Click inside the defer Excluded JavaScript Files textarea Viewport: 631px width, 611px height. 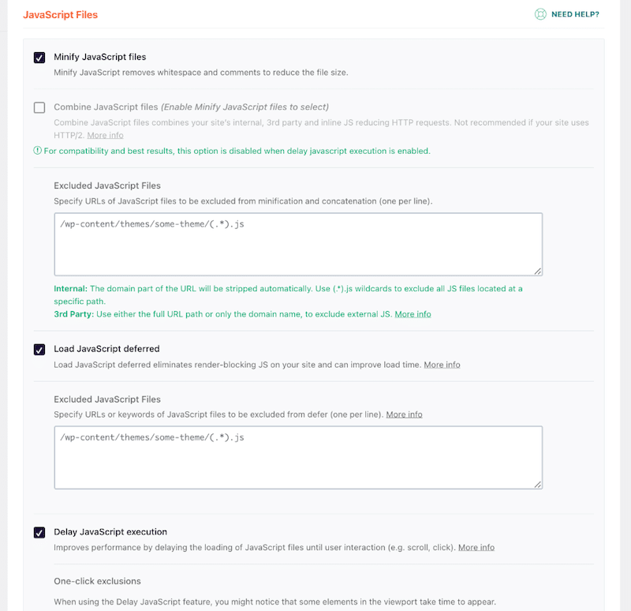(300, 454)
